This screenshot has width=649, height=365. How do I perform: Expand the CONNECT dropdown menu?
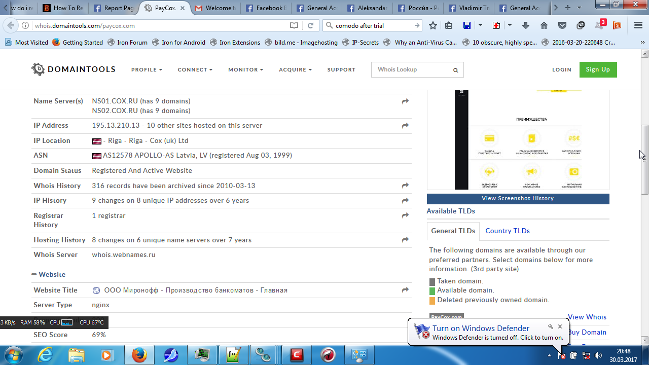[x=195, y=70]
